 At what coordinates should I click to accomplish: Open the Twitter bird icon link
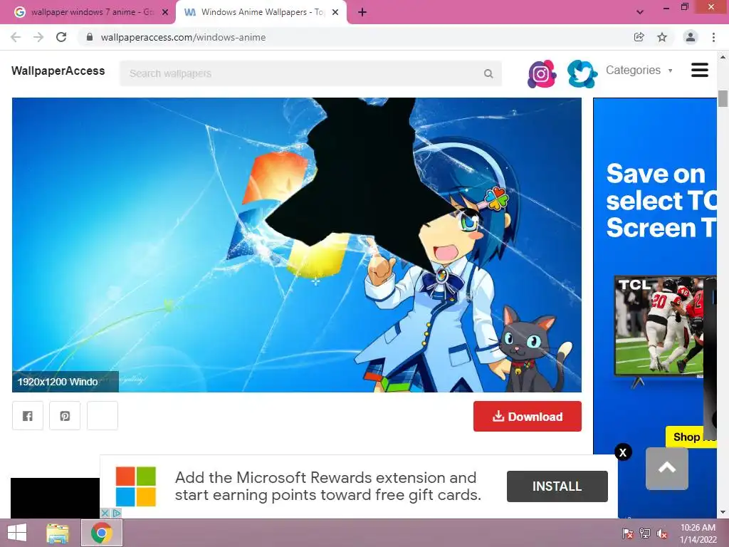coord(582,73)
